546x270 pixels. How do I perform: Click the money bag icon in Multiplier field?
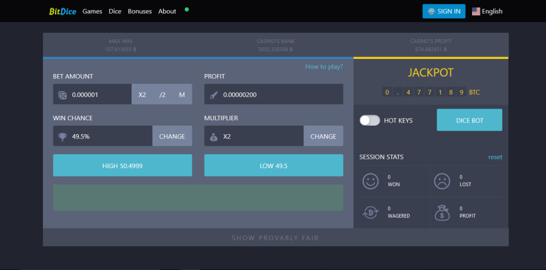214,137
